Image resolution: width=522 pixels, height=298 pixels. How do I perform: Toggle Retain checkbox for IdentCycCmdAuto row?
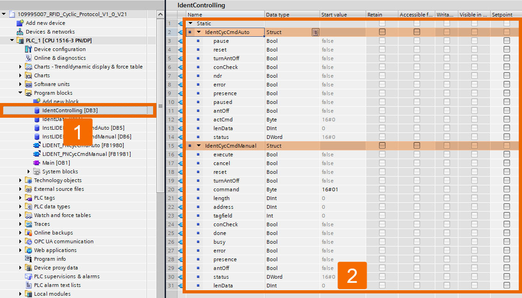(382, 32)
